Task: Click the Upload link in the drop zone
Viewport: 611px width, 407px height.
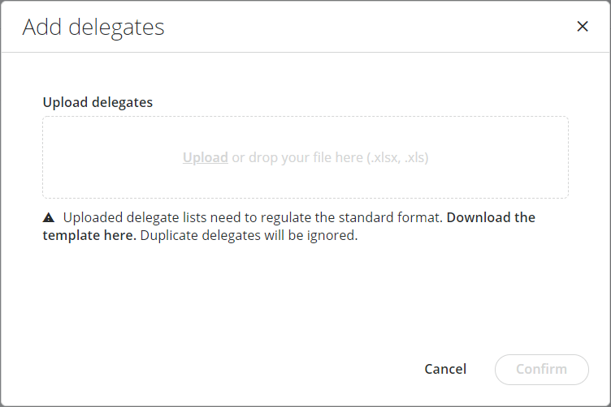Action: 205,157
